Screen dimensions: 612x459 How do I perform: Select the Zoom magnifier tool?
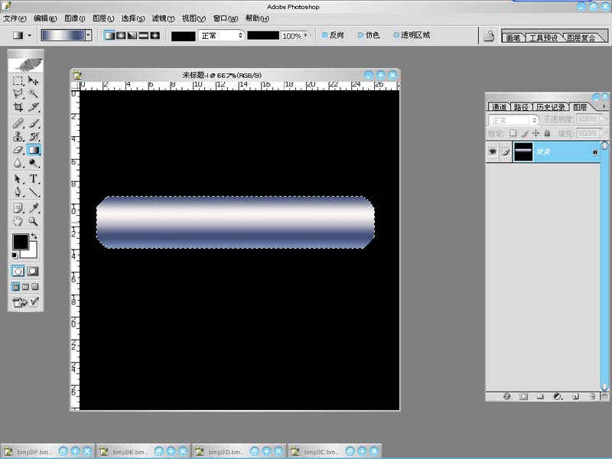(34, 222)
